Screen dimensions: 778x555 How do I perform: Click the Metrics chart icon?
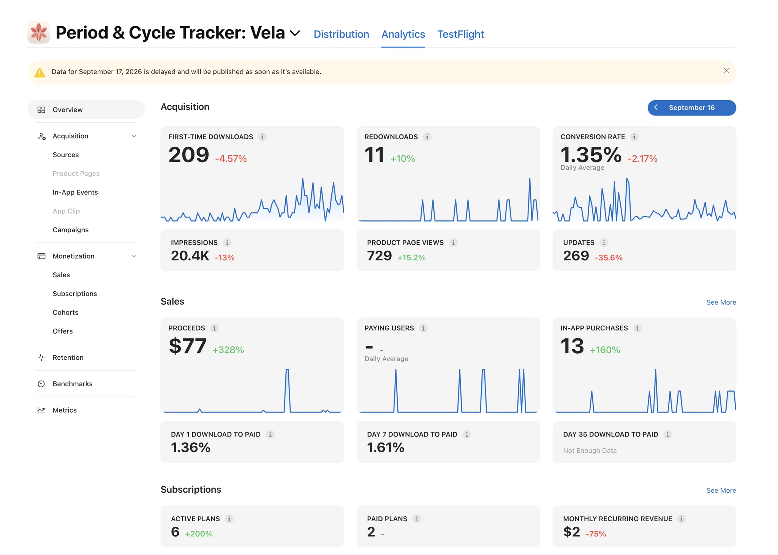point(41,410)
